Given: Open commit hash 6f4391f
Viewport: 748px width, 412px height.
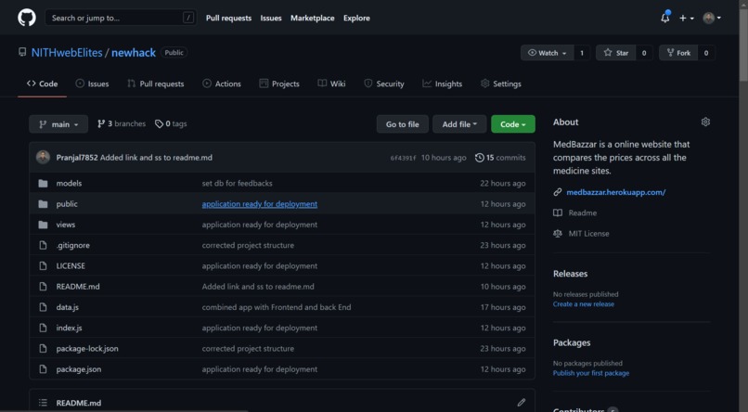Looking at the screenshot, I should click(403, 158).
